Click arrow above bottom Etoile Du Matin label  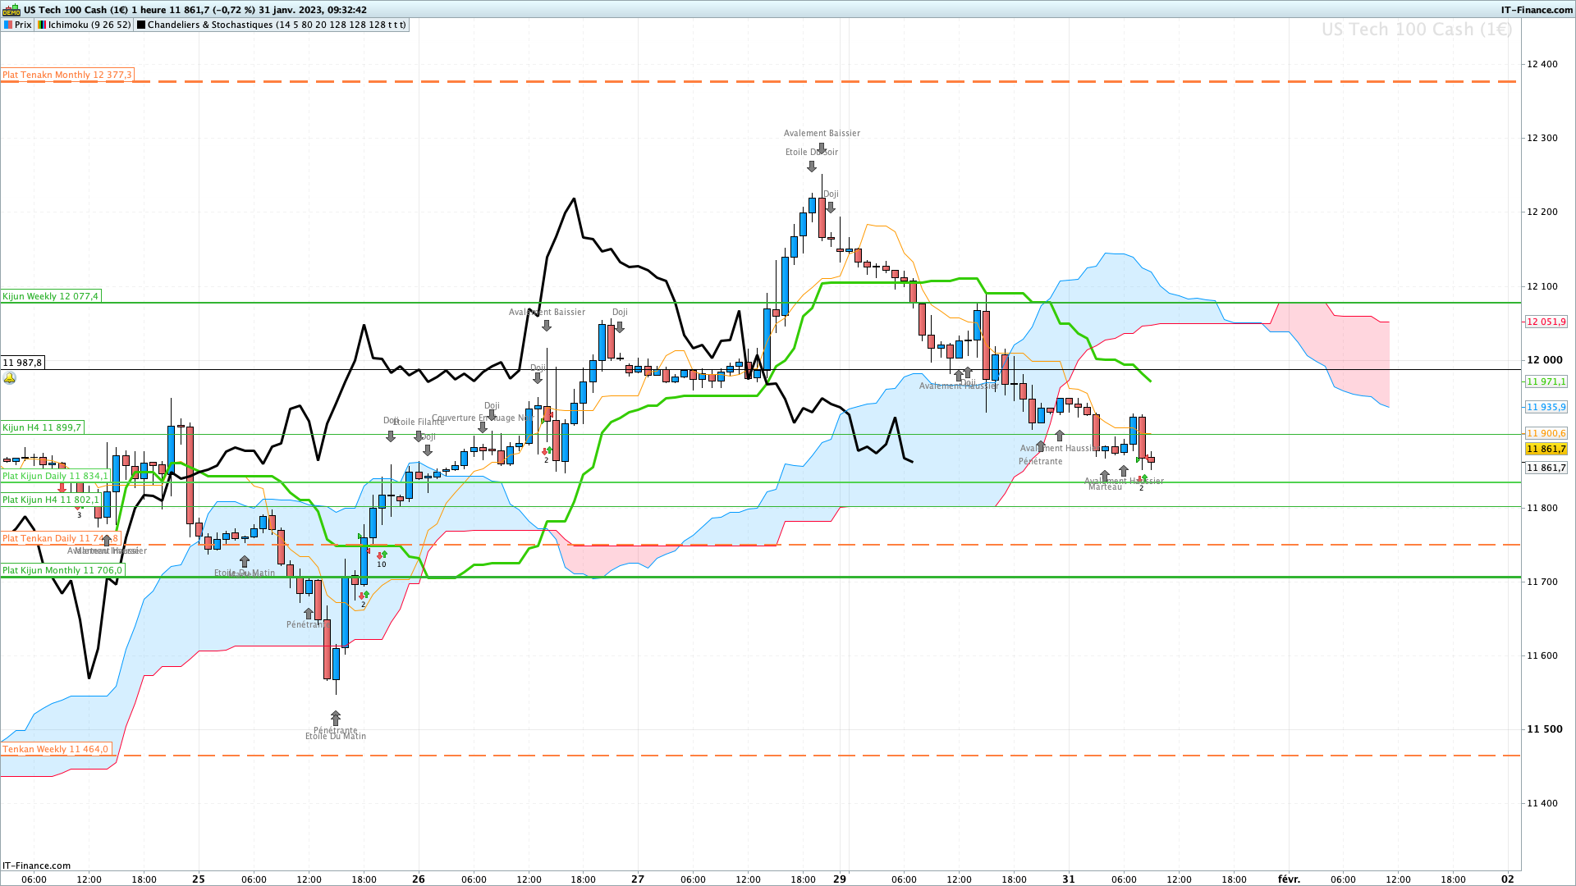[x=335, y=719]
